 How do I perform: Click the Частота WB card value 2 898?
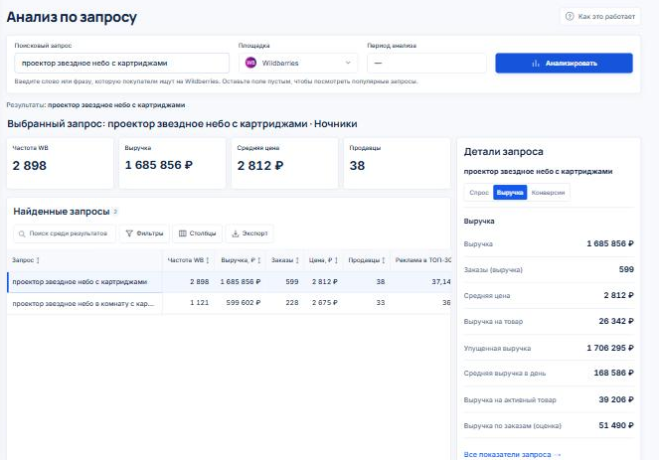(x=30, y=166)
